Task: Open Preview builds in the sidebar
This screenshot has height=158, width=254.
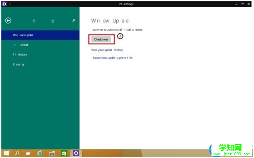Action: pyautogui.click(x=40, y=45)
